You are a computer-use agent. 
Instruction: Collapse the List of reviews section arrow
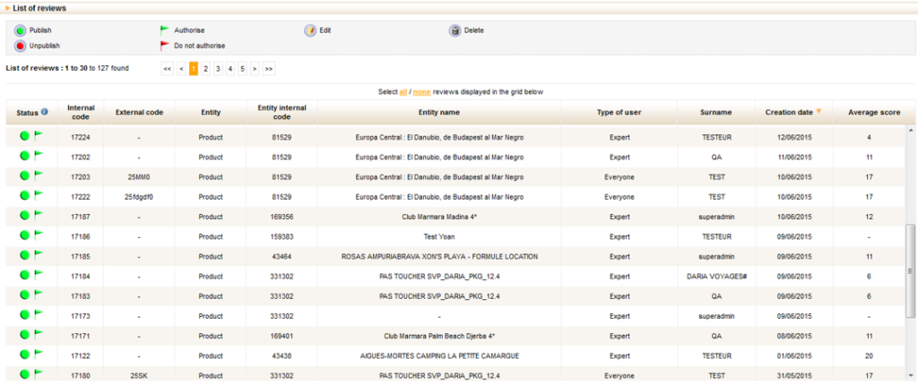8,8
